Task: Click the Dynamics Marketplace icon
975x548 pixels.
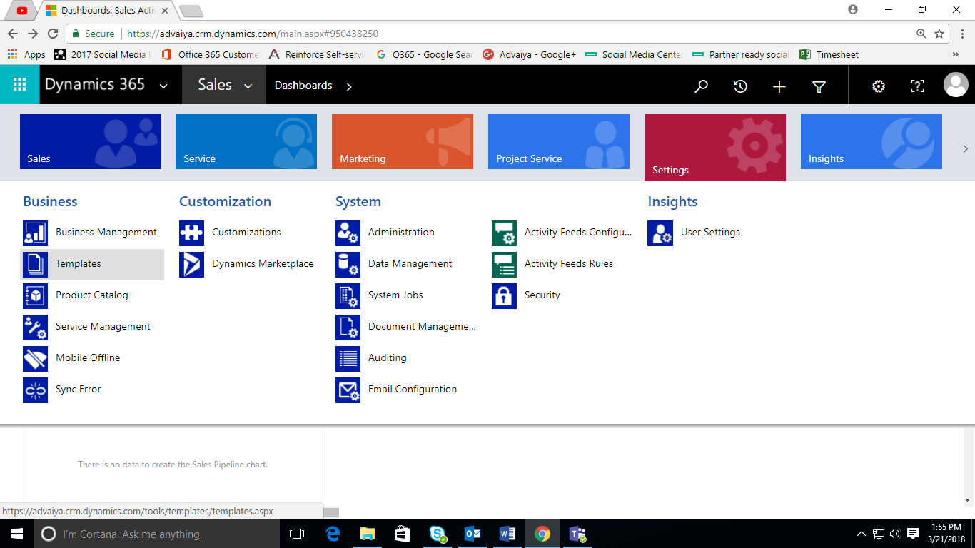Action: click(191, 265)
